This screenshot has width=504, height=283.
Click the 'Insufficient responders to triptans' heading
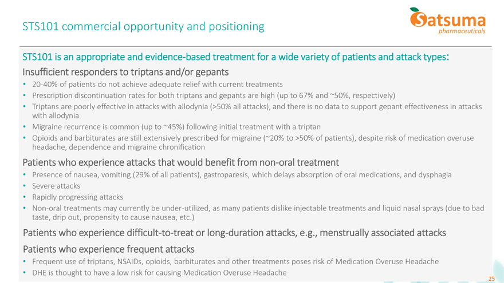[x=125, y=72]
